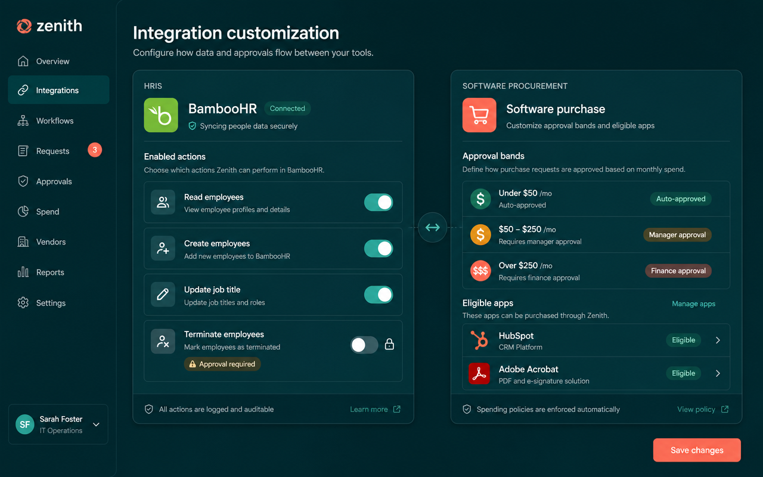
Task: Expand the Sarah Foster account menu chevron
Action: [x=96, y=425]
